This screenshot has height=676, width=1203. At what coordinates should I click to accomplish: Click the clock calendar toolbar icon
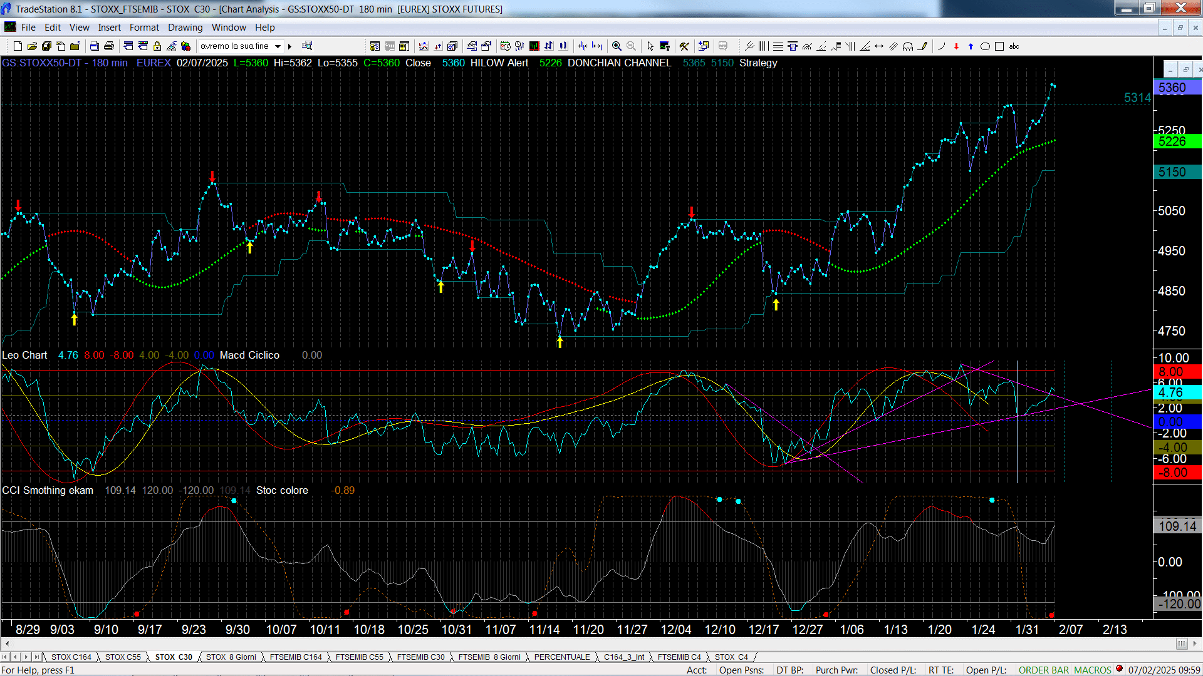(x=505, y=46)
